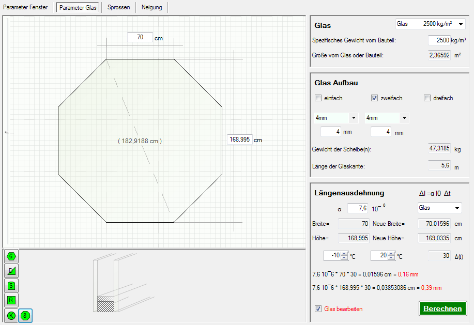Open the Neigung tab
The width and height of the screenshot is (474, 325).
click(x=151, y=7)
